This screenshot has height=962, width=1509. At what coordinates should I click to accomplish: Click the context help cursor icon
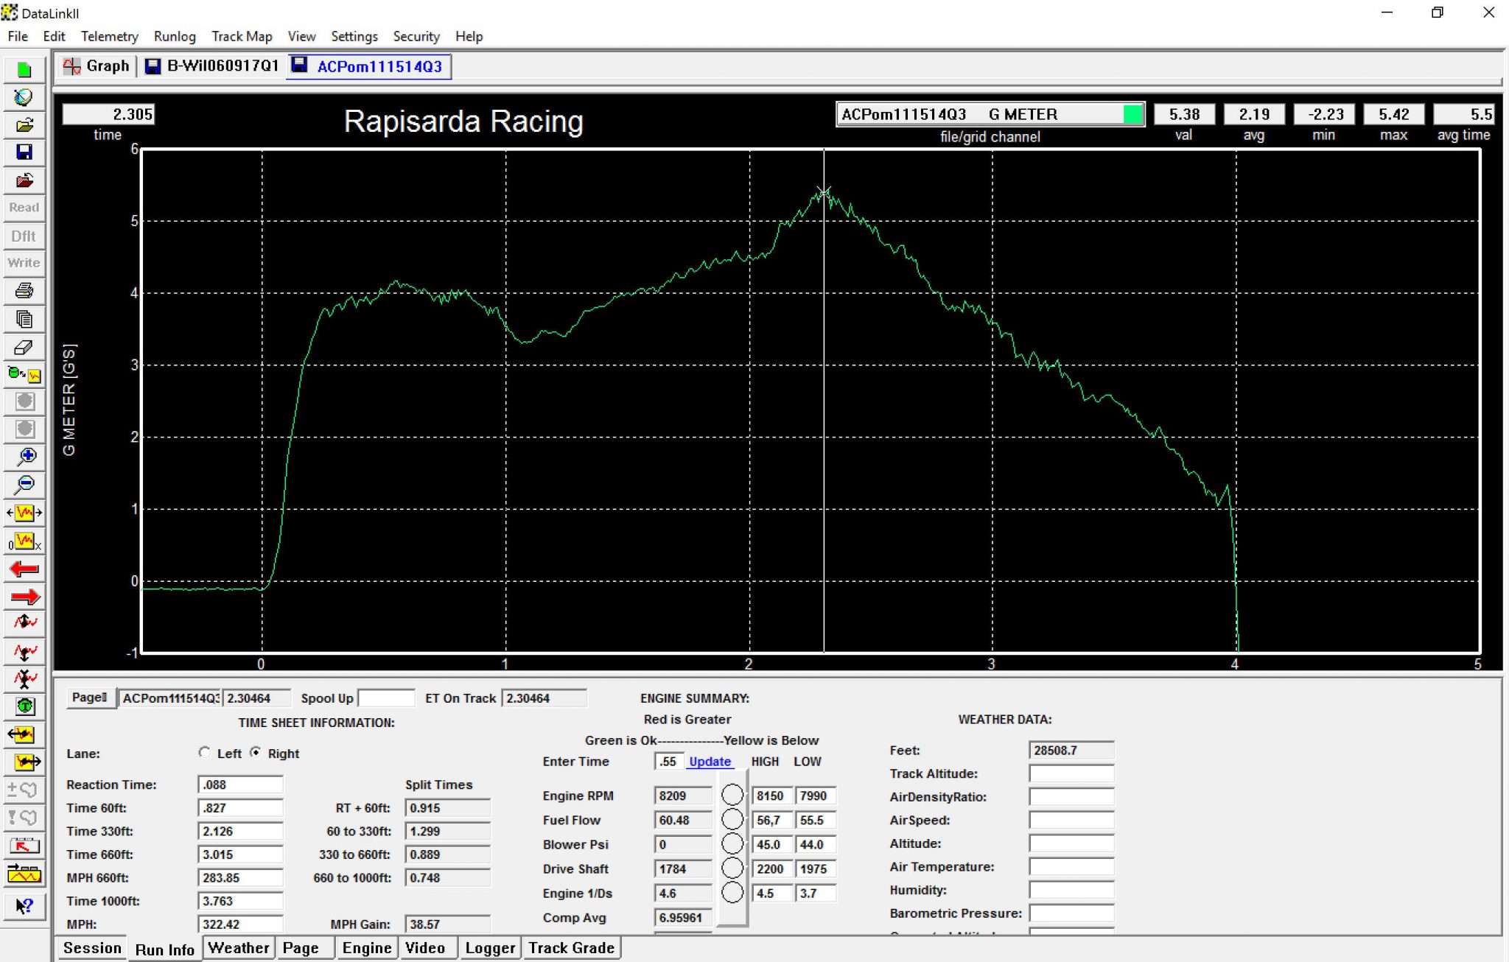(x=24, y=905)
